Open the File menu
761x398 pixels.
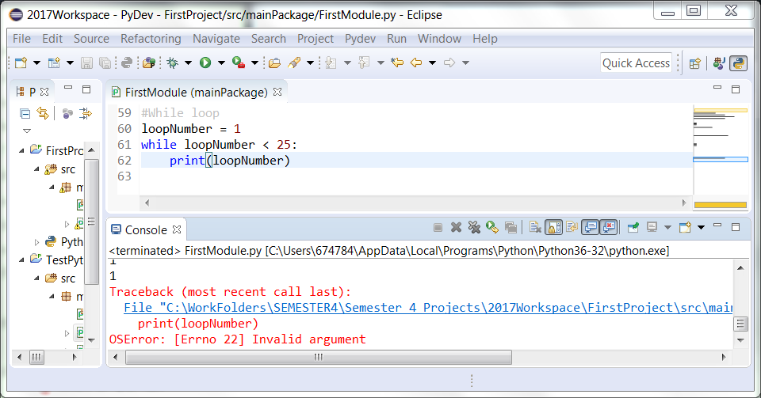click(22, 39)
